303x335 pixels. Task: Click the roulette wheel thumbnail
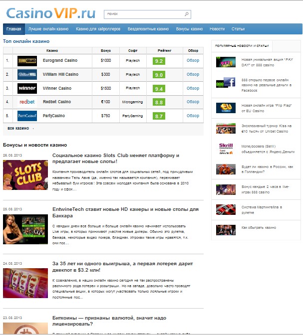point(226,209)
